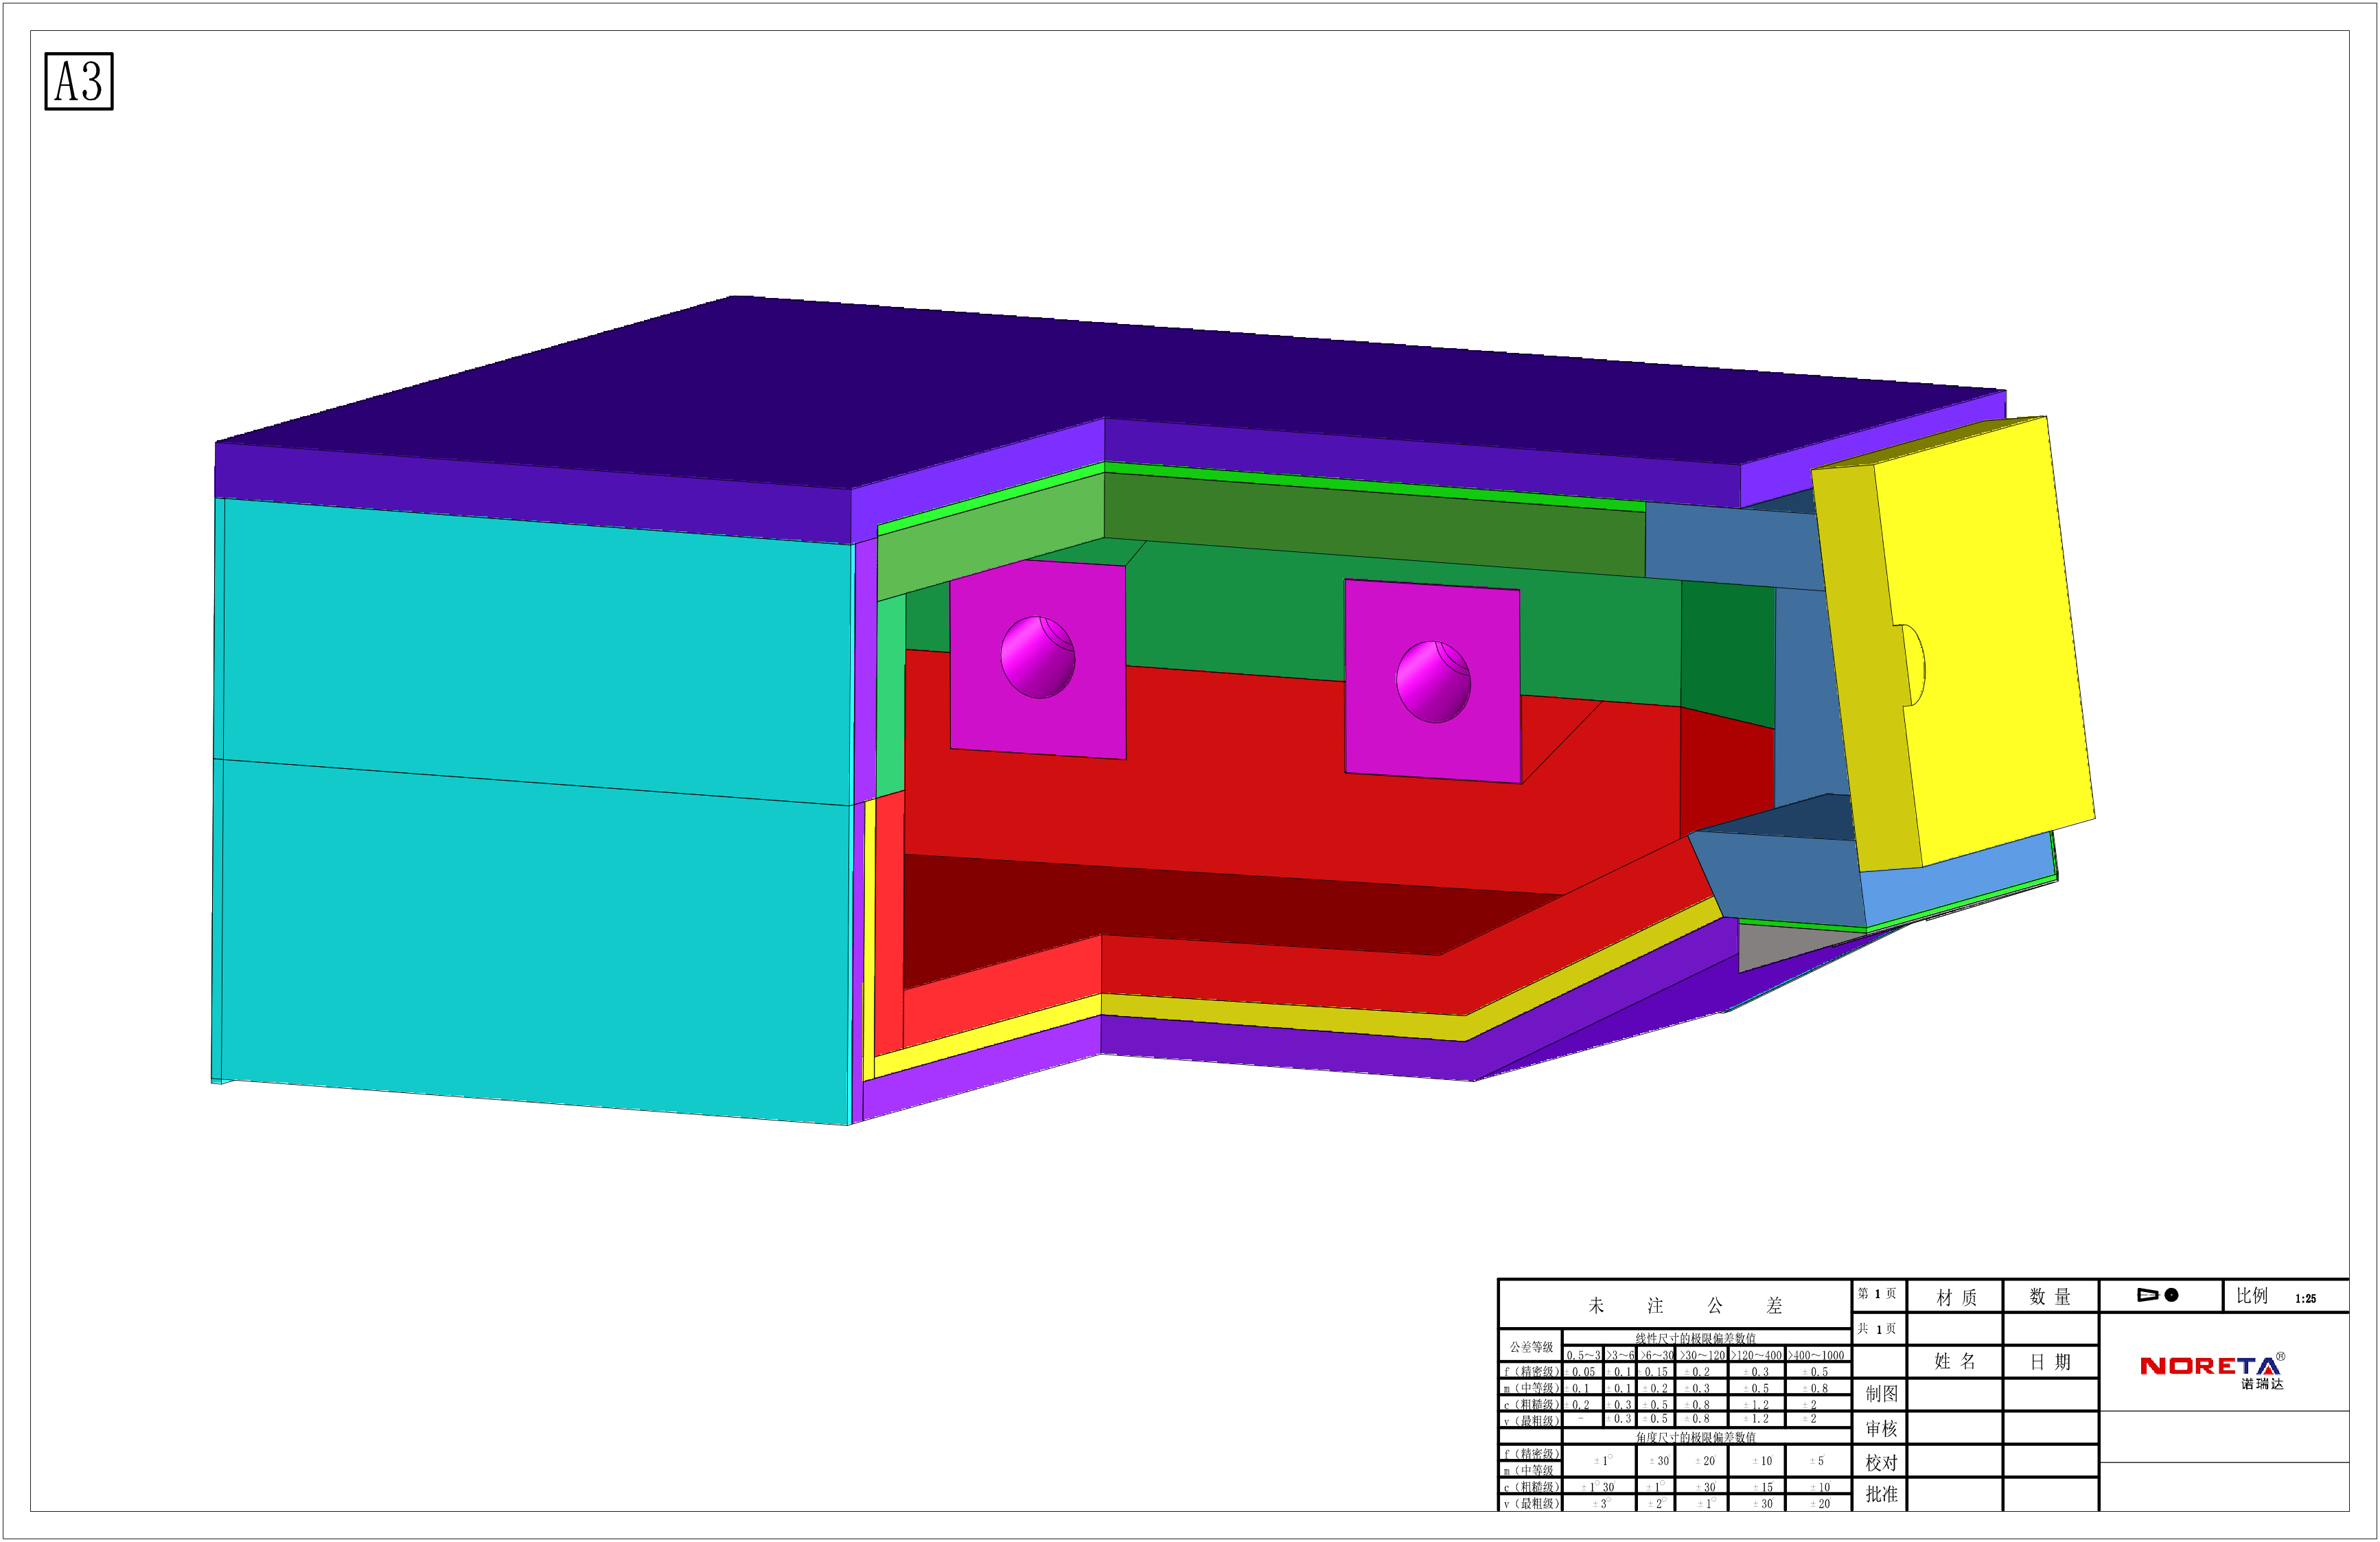
Task: Click the 审核 reviewer label
Action: (1881, 1429)
